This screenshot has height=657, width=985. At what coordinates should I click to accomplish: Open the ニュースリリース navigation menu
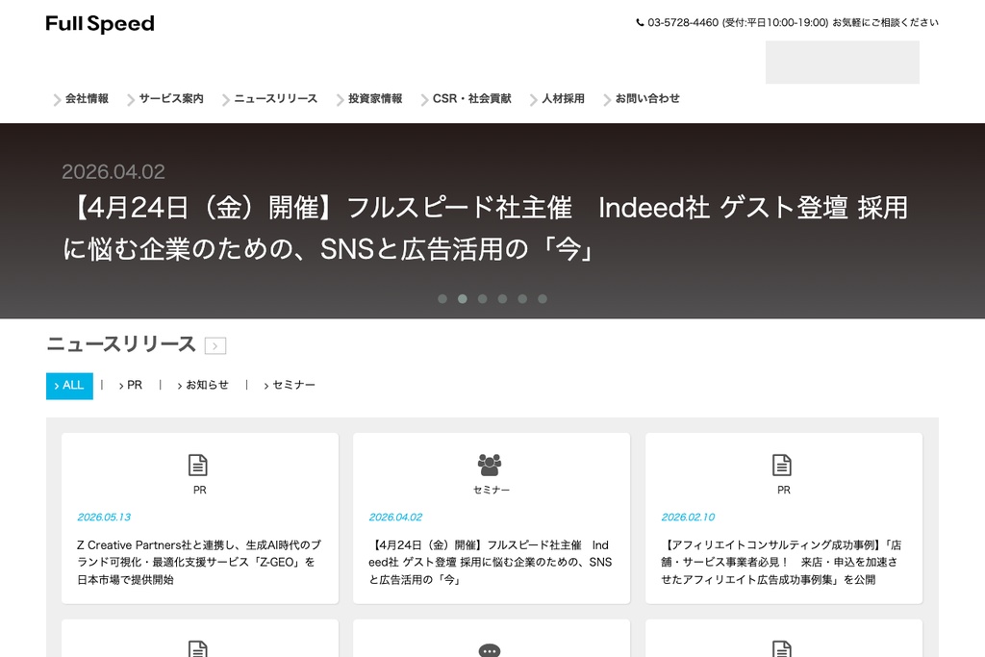(x=275, y=99)
